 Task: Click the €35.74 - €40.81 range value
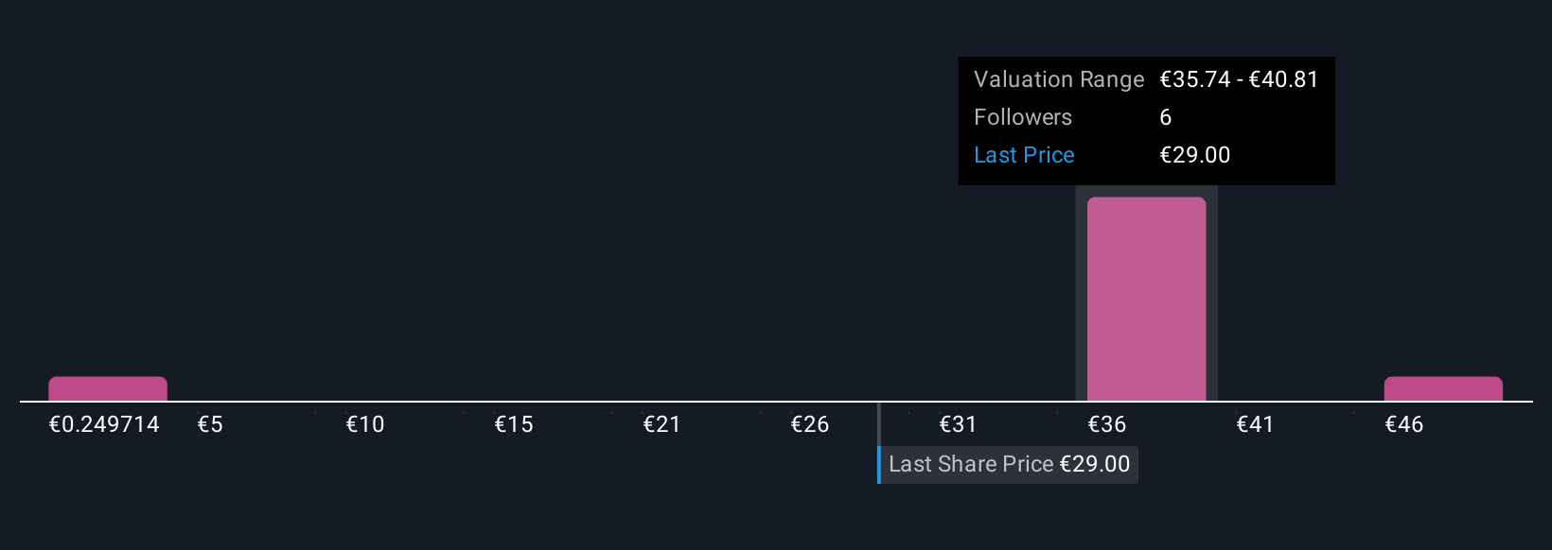pos(1239,79)
